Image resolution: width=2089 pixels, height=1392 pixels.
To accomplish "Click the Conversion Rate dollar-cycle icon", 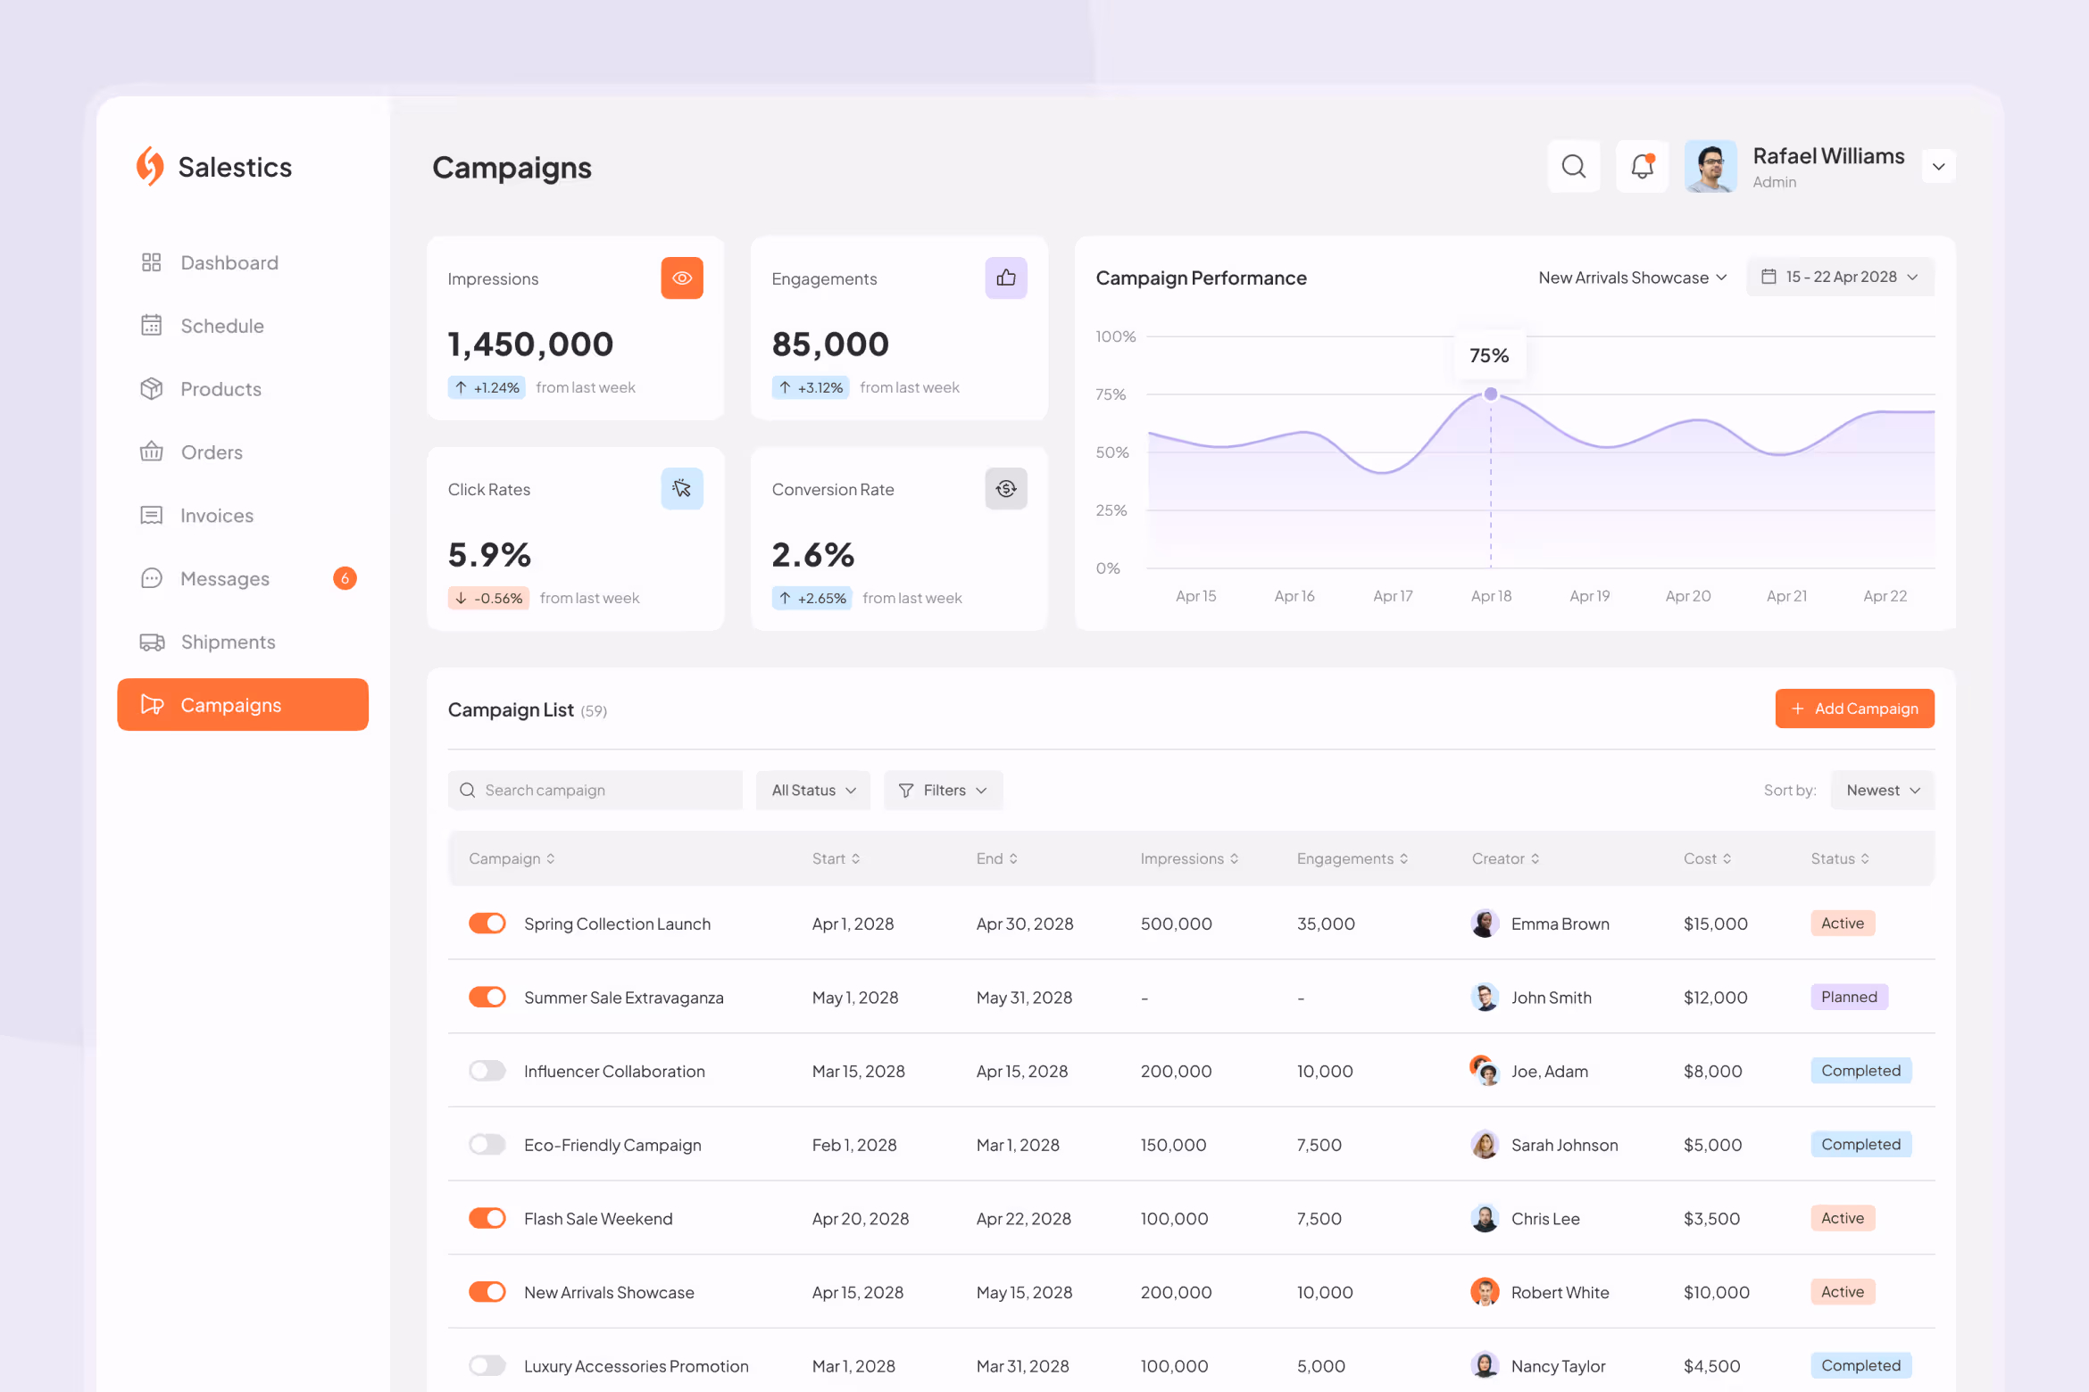I will click(x=1006, y=489).
